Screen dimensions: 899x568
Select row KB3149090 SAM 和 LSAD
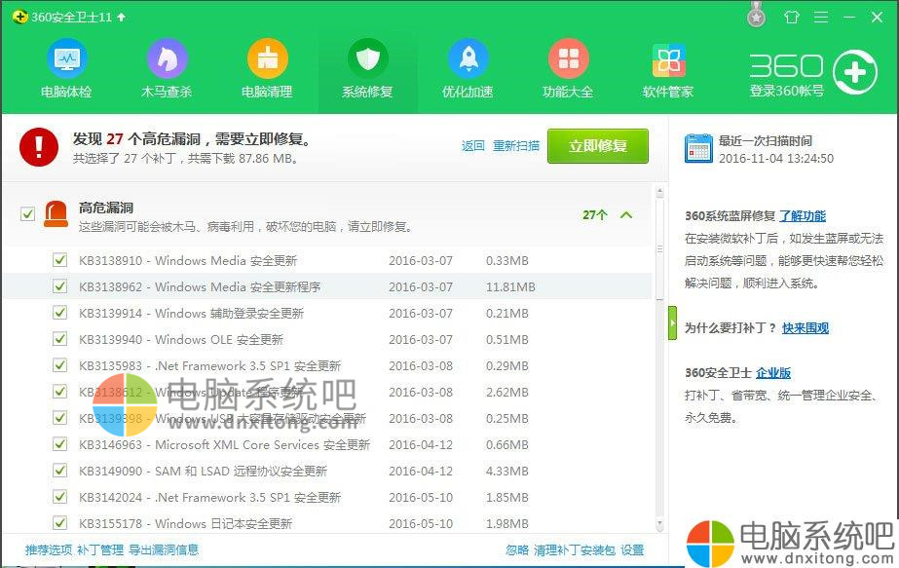pos(328,471)
